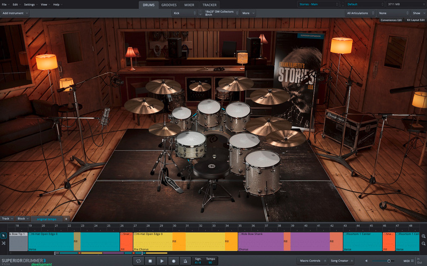Select the china cymbal at lower right
Image resolution: width=427 pixels, height=266 pixels.
[x=286, y=138]
